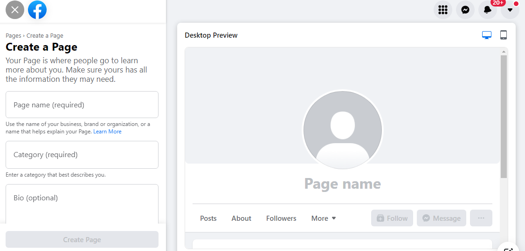
Task: Open notifications bell with 20+ badge
Action: (x=488, y=10)
